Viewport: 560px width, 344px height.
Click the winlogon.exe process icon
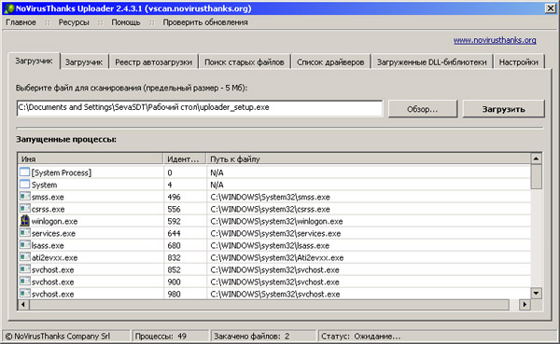(x=24, y=221)
